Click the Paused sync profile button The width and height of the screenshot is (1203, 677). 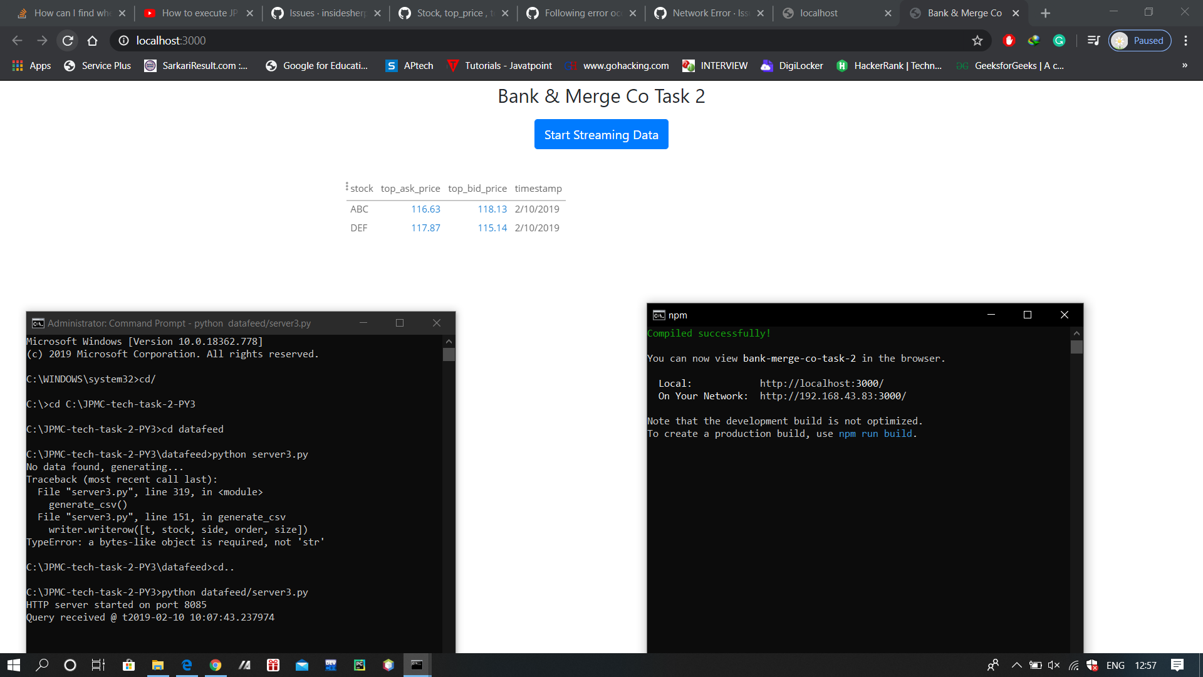point(1140,40)
